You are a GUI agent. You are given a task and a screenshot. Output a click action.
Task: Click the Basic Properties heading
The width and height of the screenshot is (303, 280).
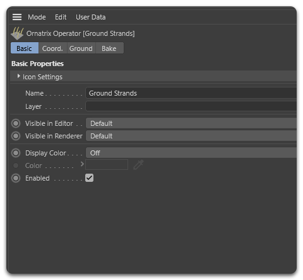click(37, 64)
